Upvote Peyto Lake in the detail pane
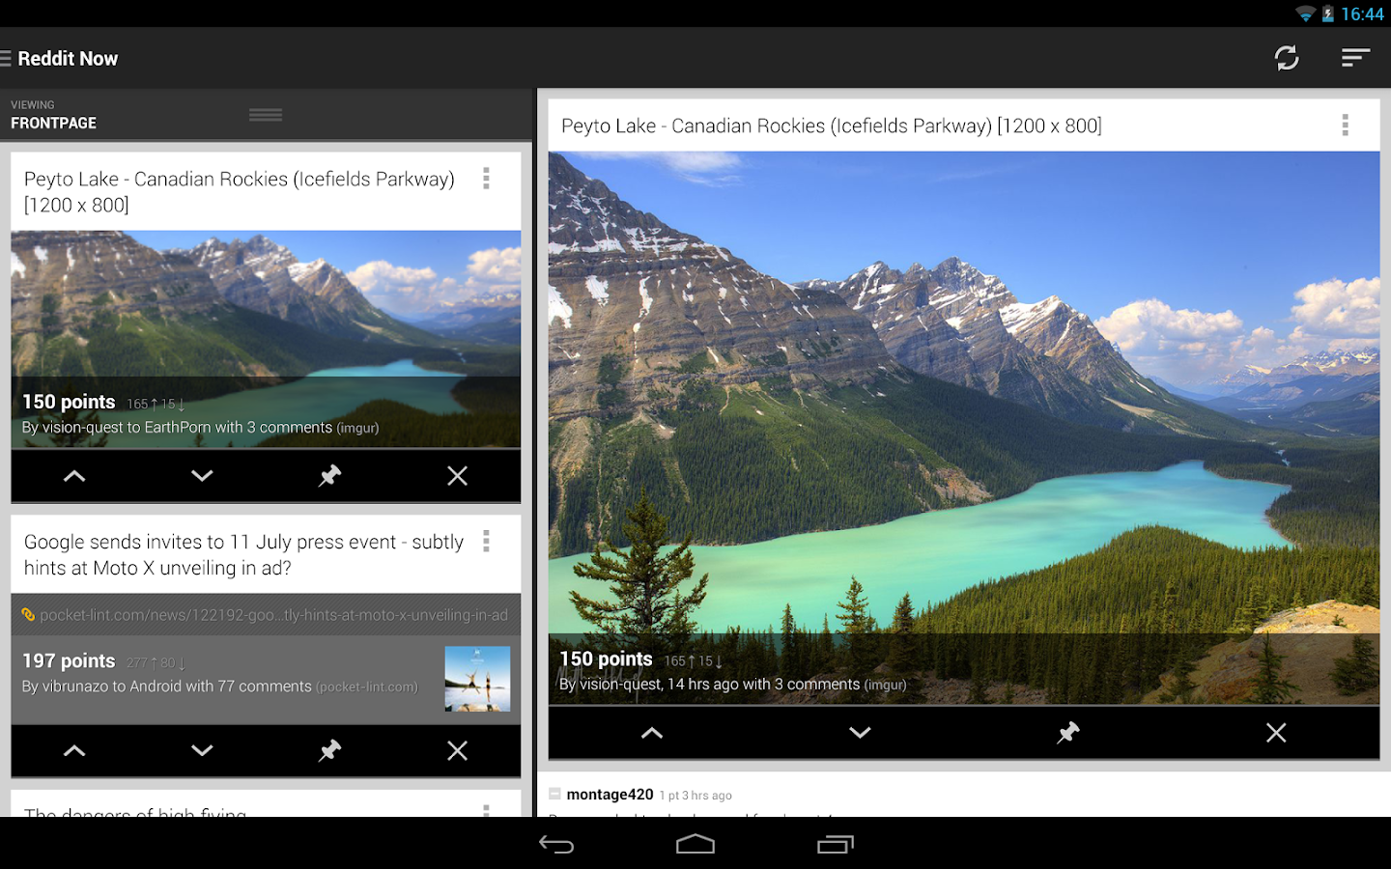 652,733
